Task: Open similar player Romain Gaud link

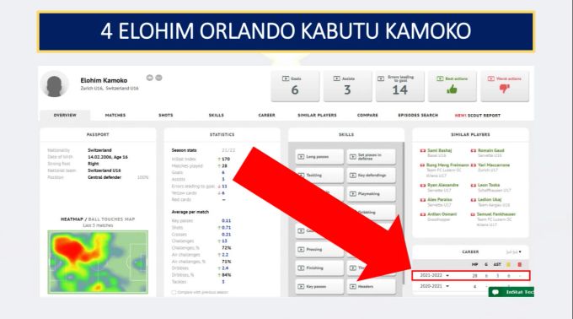Action: tap(490, 150)
